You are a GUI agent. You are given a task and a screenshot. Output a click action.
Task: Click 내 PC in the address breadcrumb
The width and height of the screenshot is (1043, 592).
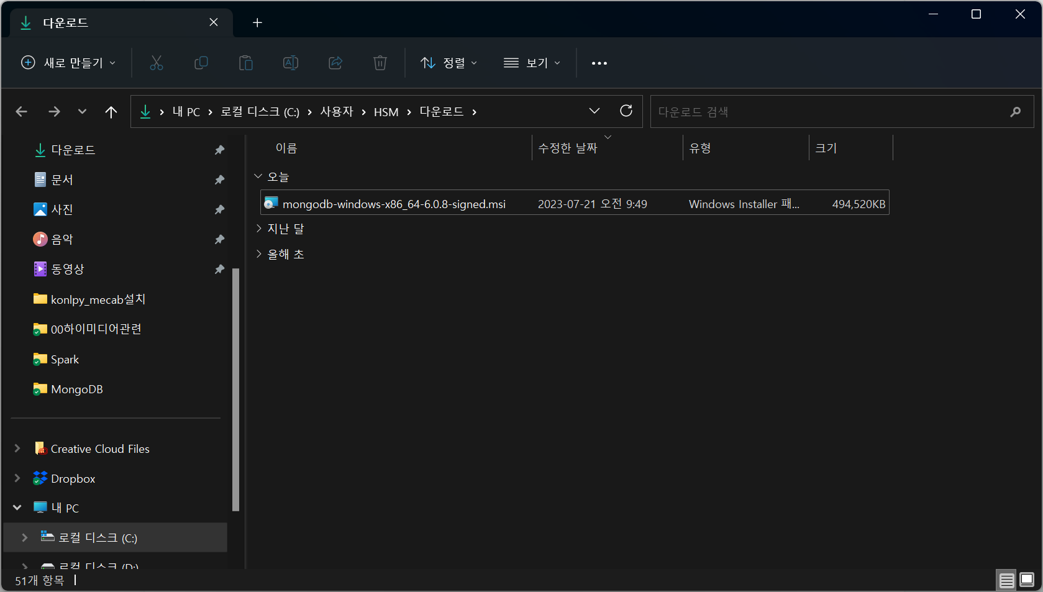(x=186, y=112)
